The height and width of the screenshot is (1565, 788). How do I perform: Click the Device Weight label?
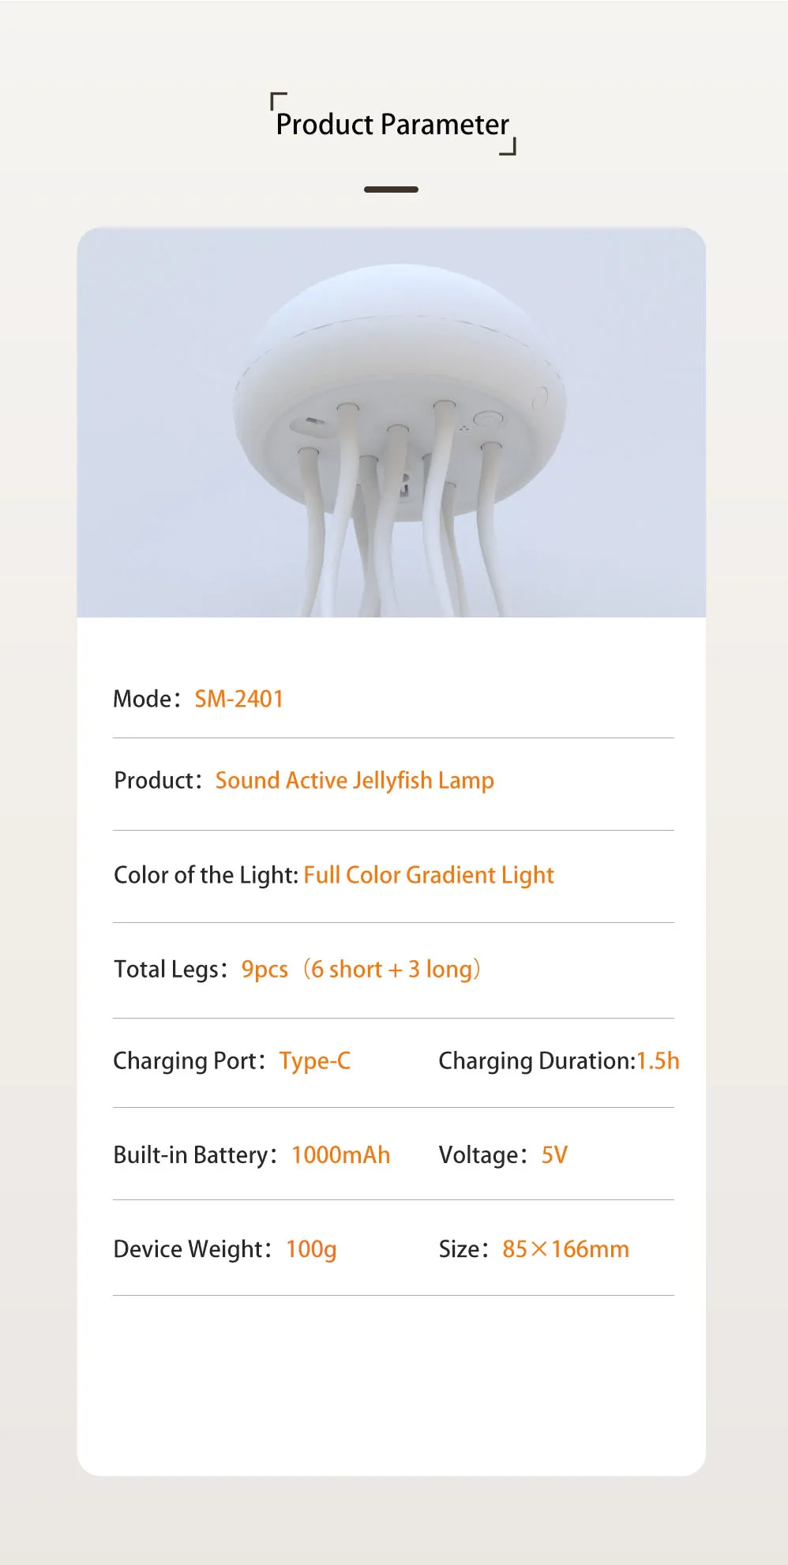click(x=188, y=1249)
